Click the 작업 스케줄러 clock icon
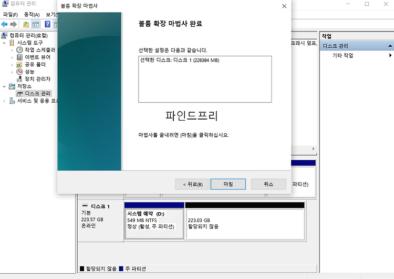 click(19, 50)
